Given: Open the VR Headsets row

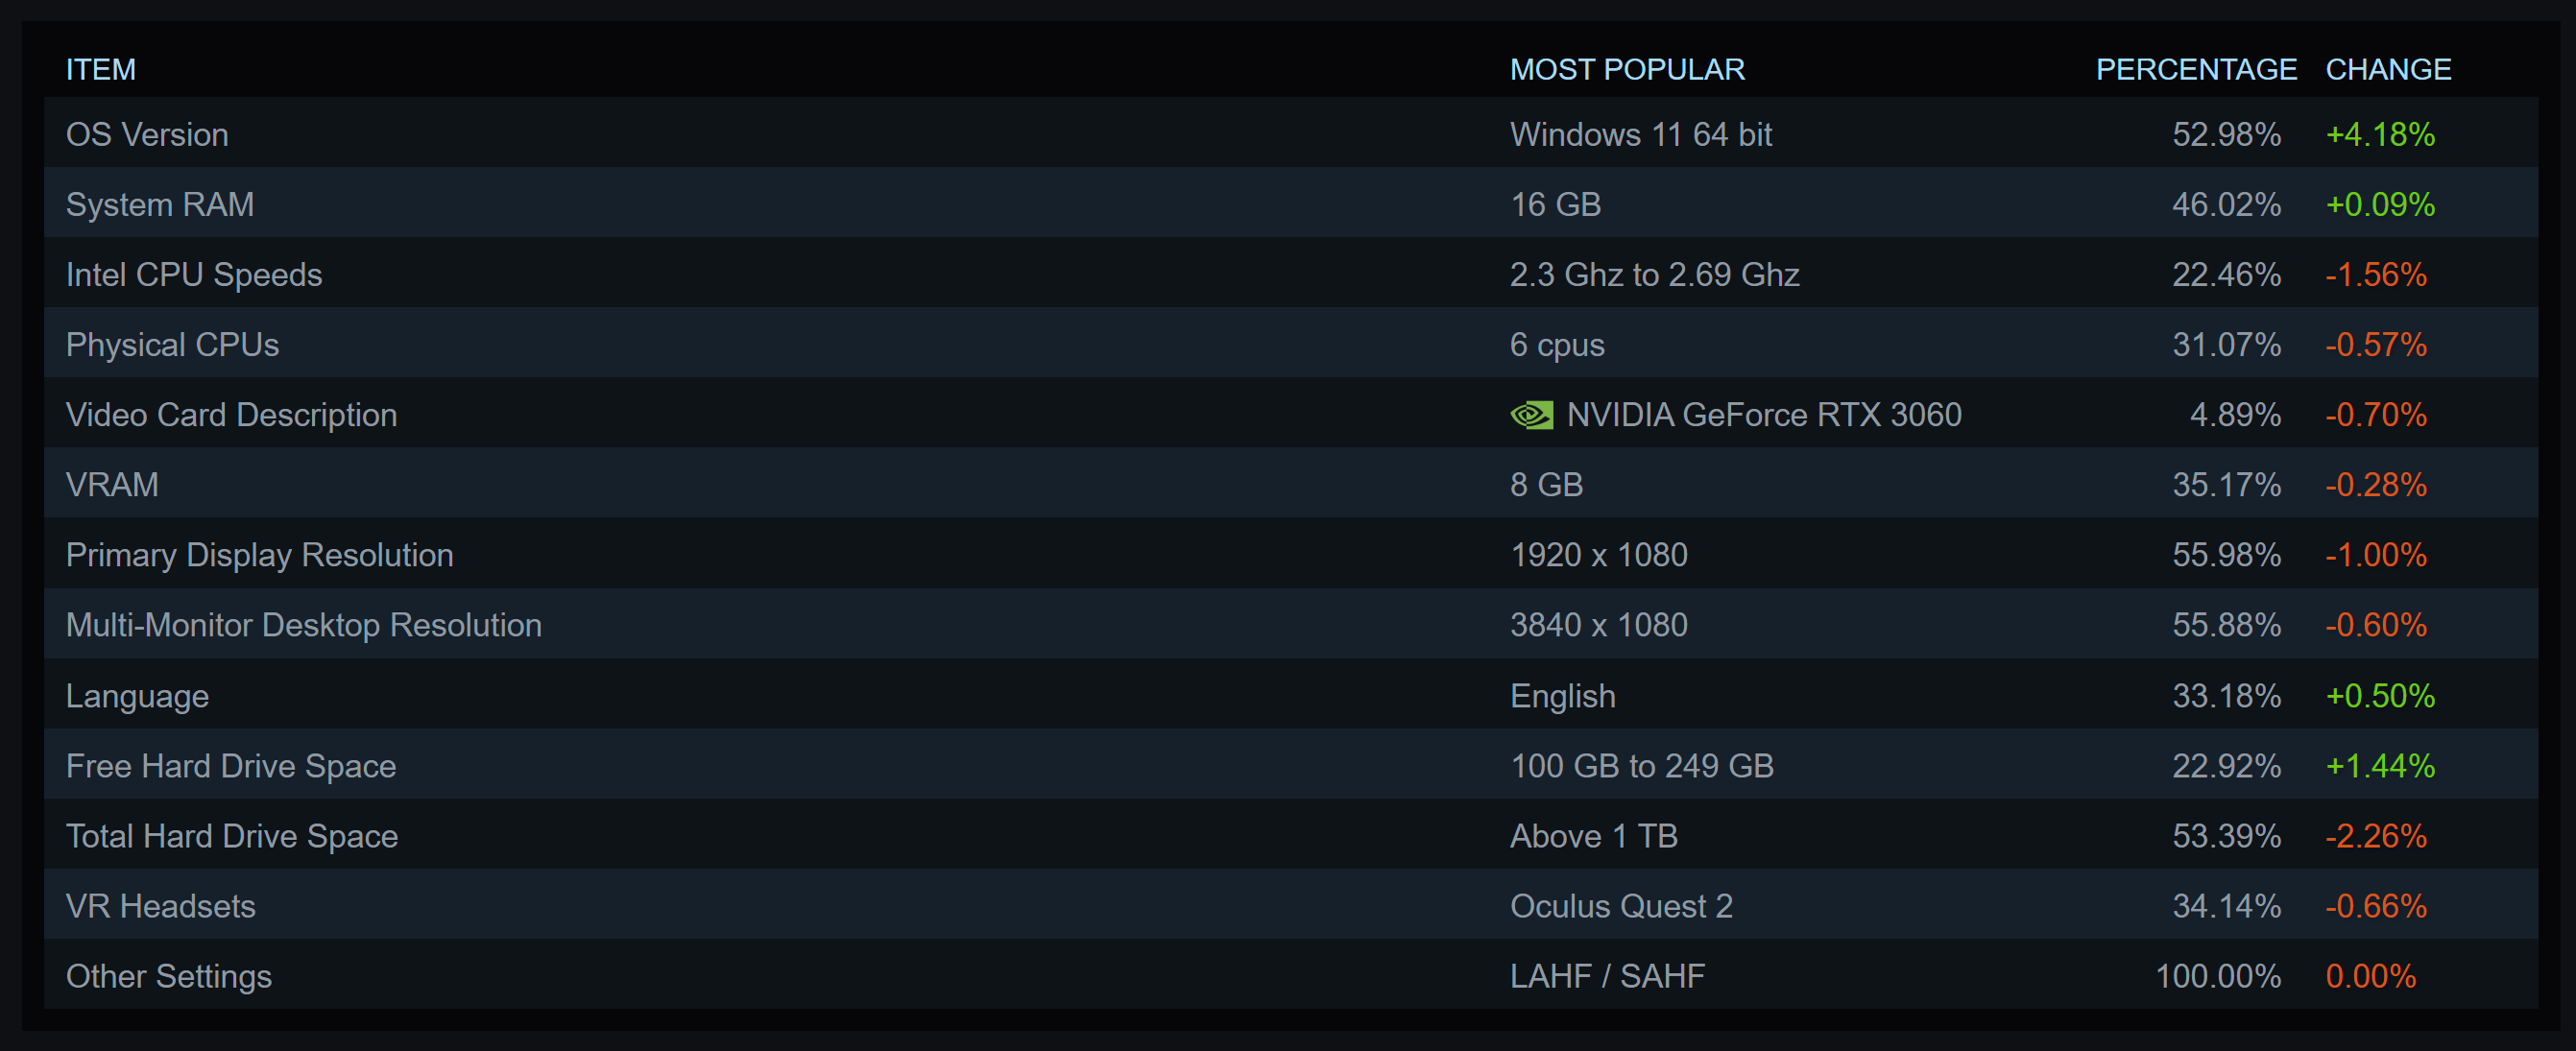Looking at the screenshot, I should coord(160,906).
